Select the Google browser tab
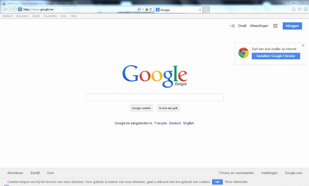The height and width of the screenshot is (186, 309). [178, 10]
